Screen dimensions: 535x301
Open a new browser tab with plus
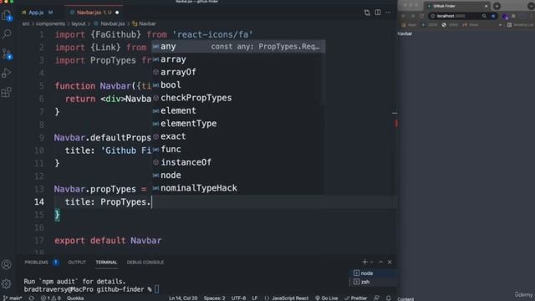(x=497, y=6)
